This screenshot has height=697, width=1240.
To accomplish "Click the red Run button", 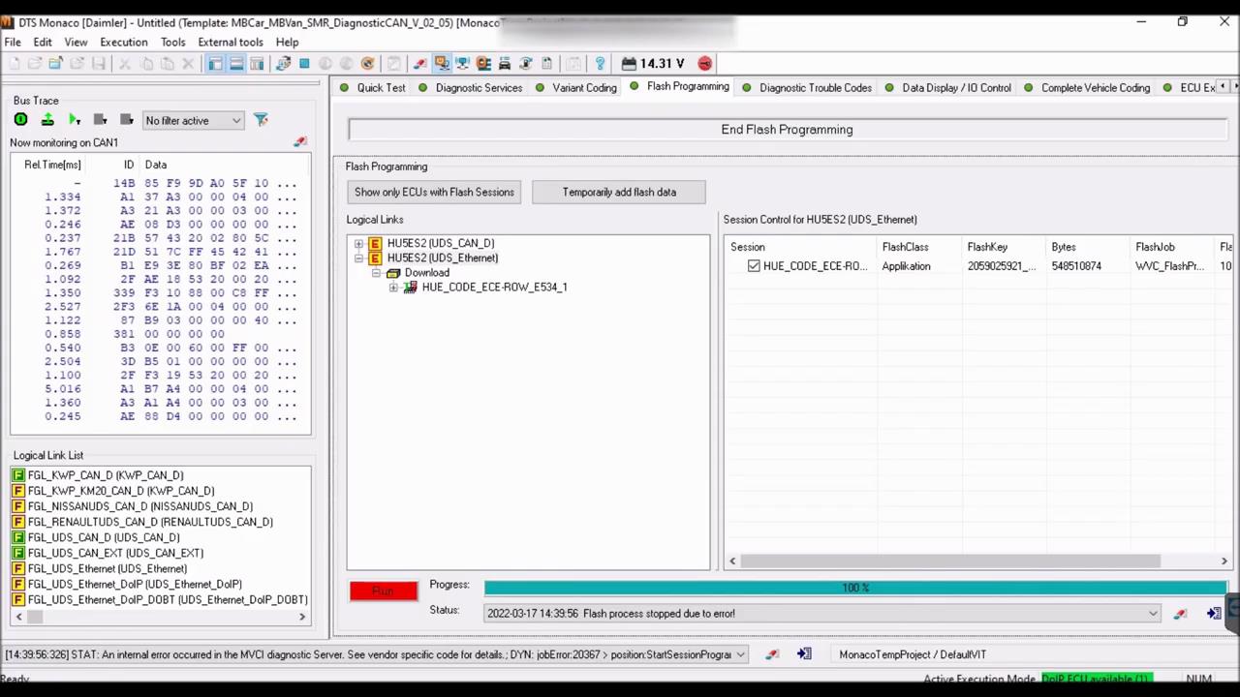I will point(384,591).
